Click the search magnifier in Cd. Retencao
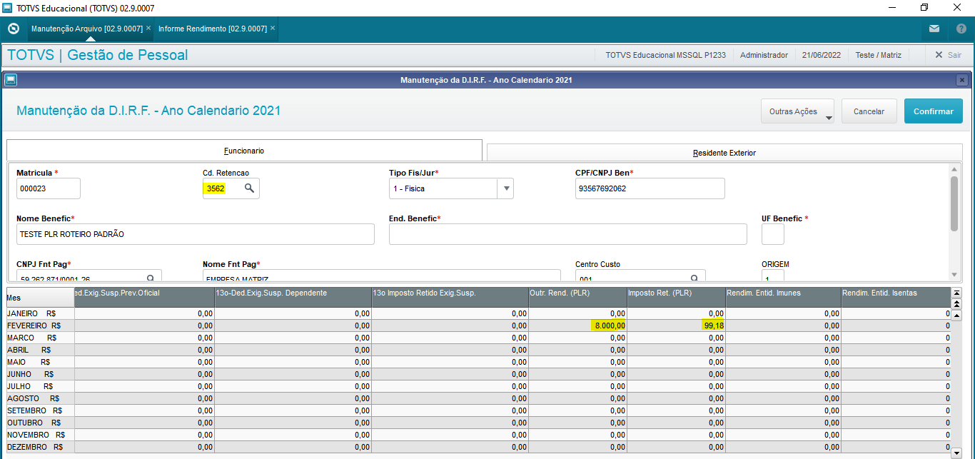The width and height of the screenshot is (975, 459). coord(249,188)
